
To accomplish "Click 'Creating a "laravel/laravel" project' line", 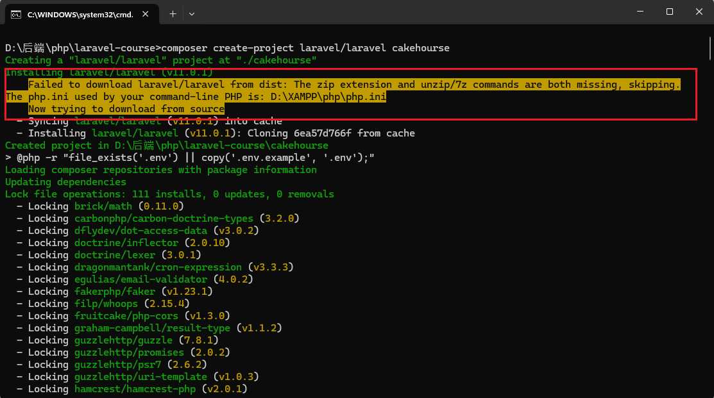I will 161,60.
